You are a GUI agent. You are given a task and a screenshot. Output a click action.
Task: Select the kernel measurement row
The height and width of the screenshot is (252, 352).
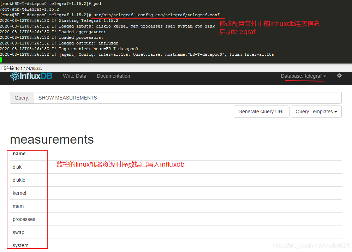pyautogui.click(x=176, y=193)
